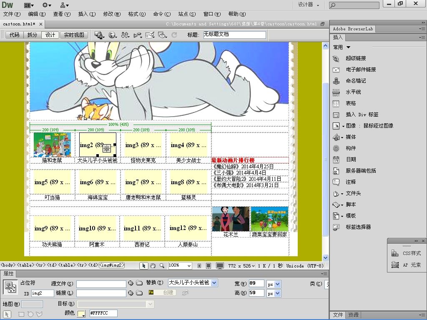Viewport: 427px width, 320px height.
Task: Select the <img#img2> tag in tag selector
Action: pyautogui.click(x=112, y=265)
